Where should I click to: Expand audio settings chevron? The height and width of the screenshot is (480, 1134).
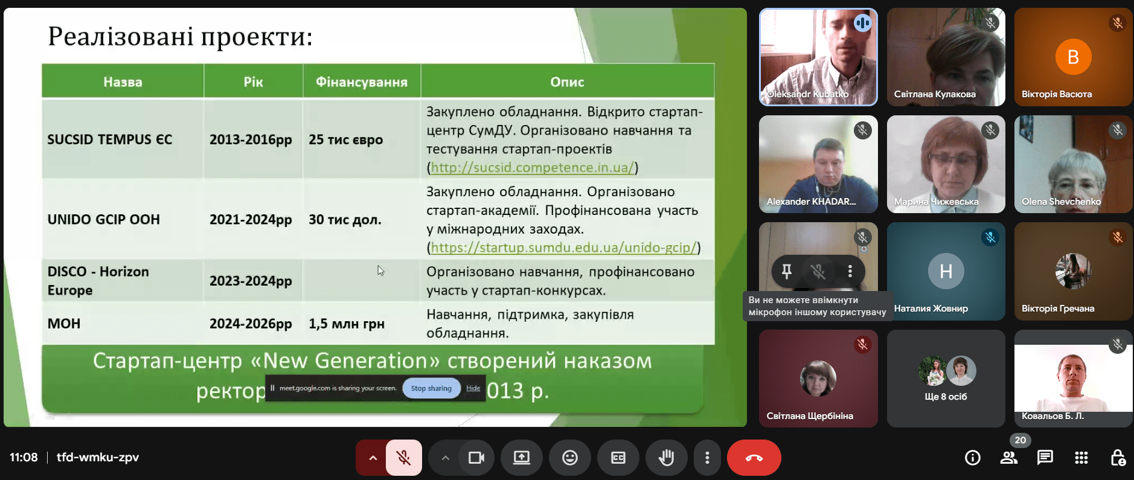click(373, 458)
